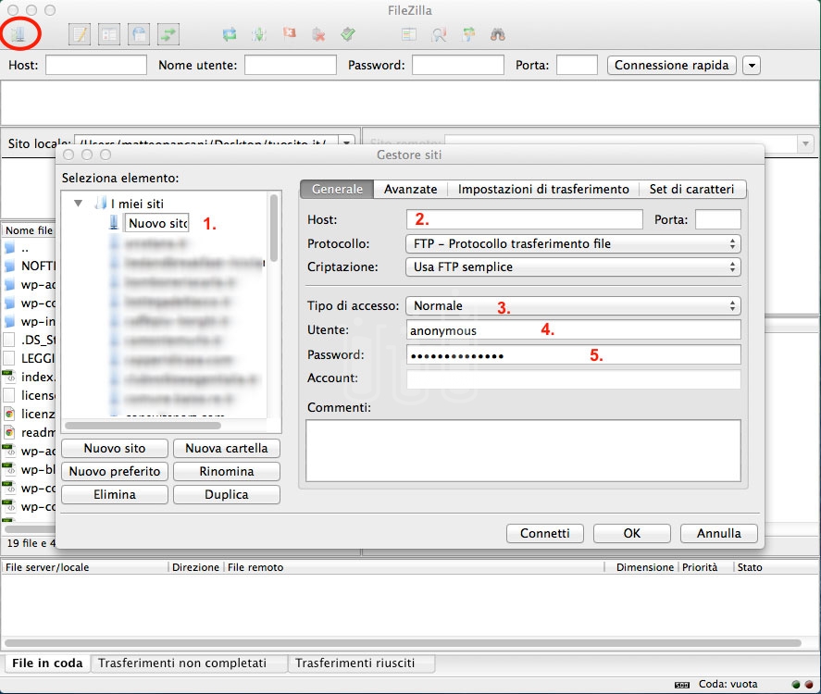821x694 pixels.
Task: Toggle local directory tree toolbar icon
Action: pyautogui.click(x=109, y=34)
